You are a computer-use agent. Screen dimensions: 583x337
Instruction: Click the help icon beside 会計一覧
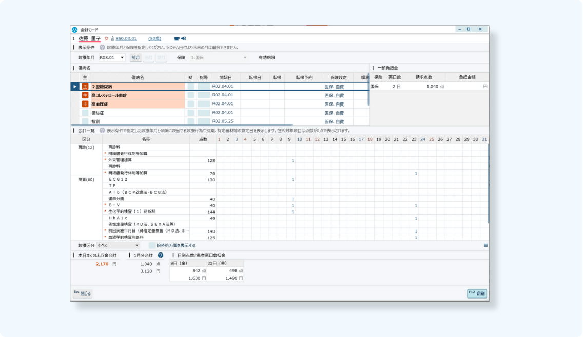102,131
